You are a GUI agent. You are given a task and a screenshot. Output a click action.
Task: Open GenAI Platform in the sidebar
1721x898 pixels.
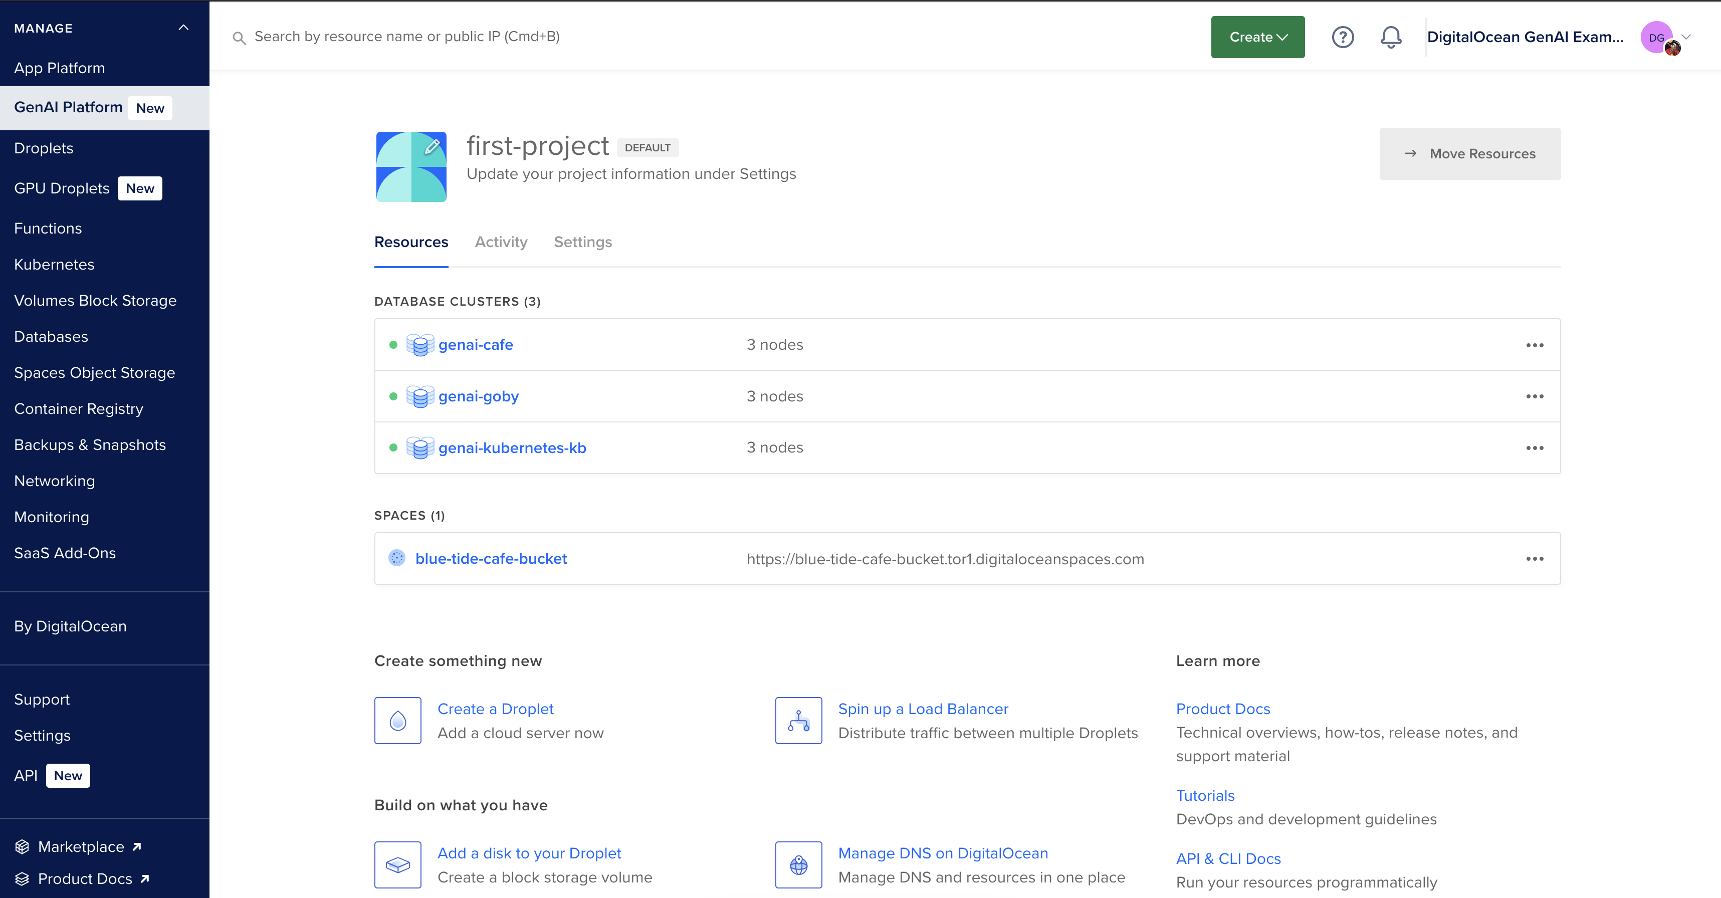tap(68, 108)
